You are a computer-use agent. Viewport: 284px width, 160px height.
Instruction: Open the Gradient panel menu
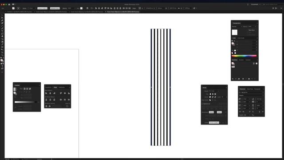(39, 85)
